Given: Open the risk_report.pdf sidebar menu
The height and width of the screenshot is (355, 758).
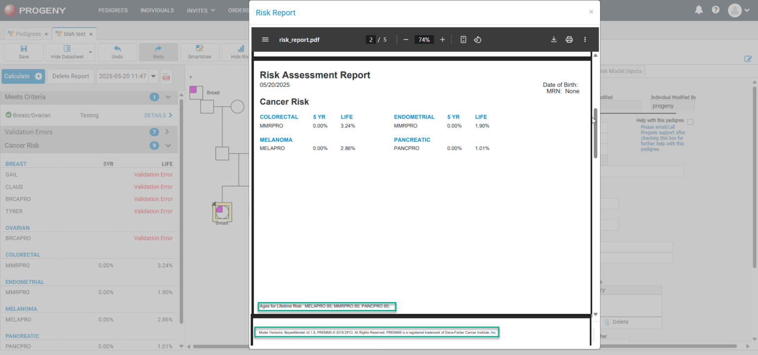Looking at the screenshot, I should [x=265, y=39].
